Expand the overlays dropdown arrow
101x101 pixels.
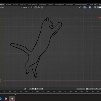pos(92,7)
